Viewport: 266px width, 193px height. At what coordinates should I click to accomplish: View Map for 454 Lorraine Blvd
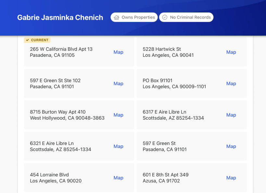pyautogui.click(x=118, y=178)
